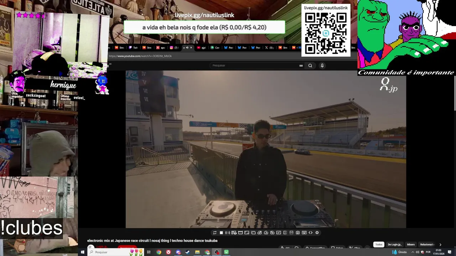This screenshot has width=456, height=256.
Task: Open Steam from the taskbar
Action: point(188,252)
